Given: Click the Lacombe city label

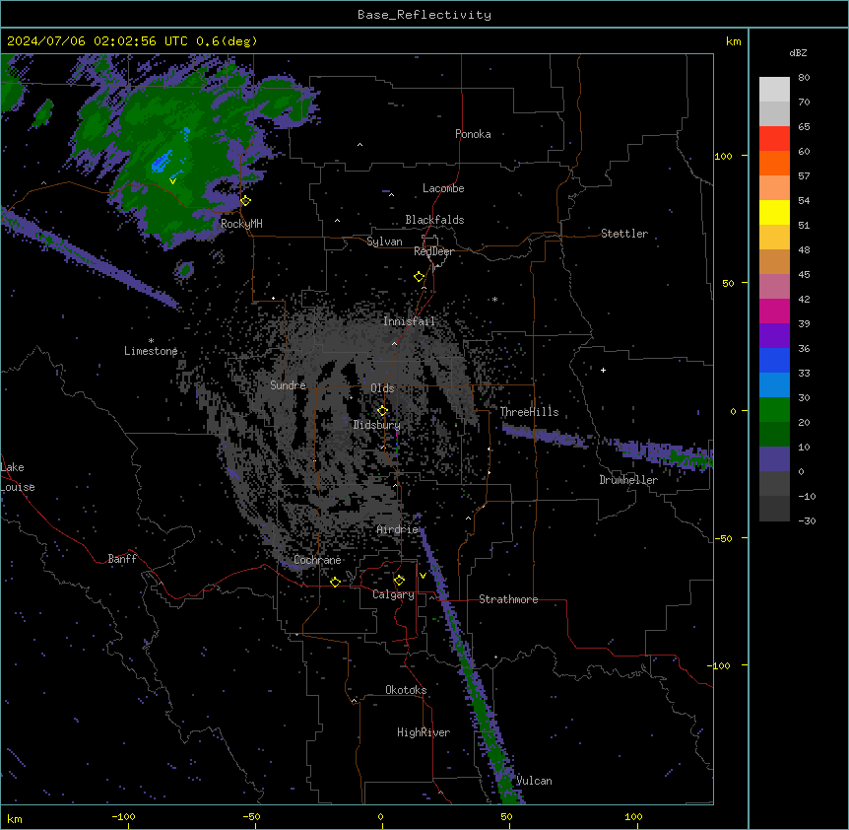Looking at the screenshot, I should point(443,188).
